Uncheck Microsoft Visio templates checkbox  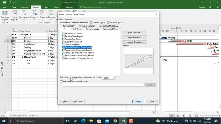click(x=108, y=22)
